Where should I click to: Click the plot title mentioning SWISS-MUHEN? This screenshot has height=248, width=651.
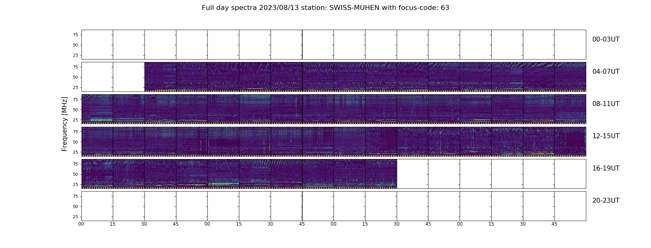click(325, 8)
